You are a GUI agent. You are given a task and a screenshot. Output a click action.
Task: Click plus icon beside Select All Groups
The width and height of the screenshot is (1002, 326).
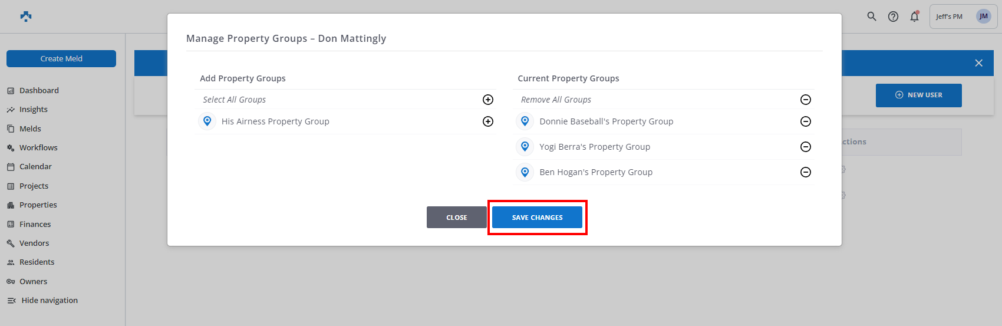coord(488,100)
